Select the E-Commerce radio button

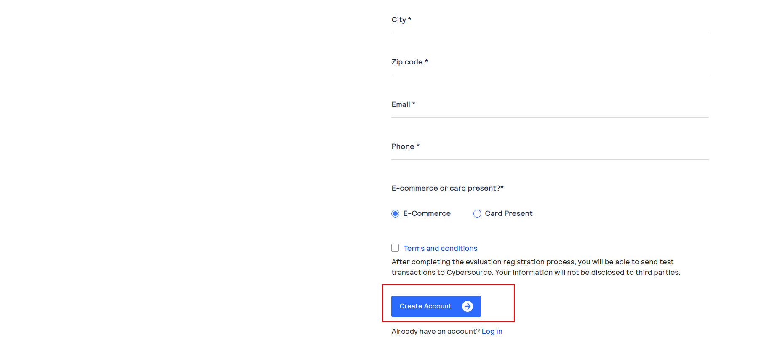[x=395, y=214]
